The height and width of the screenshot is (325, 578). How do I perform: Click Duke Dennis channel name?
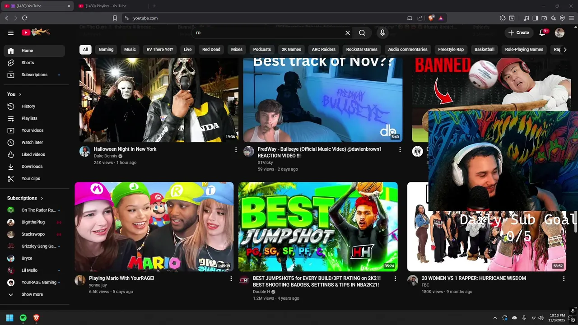(106, 156)
